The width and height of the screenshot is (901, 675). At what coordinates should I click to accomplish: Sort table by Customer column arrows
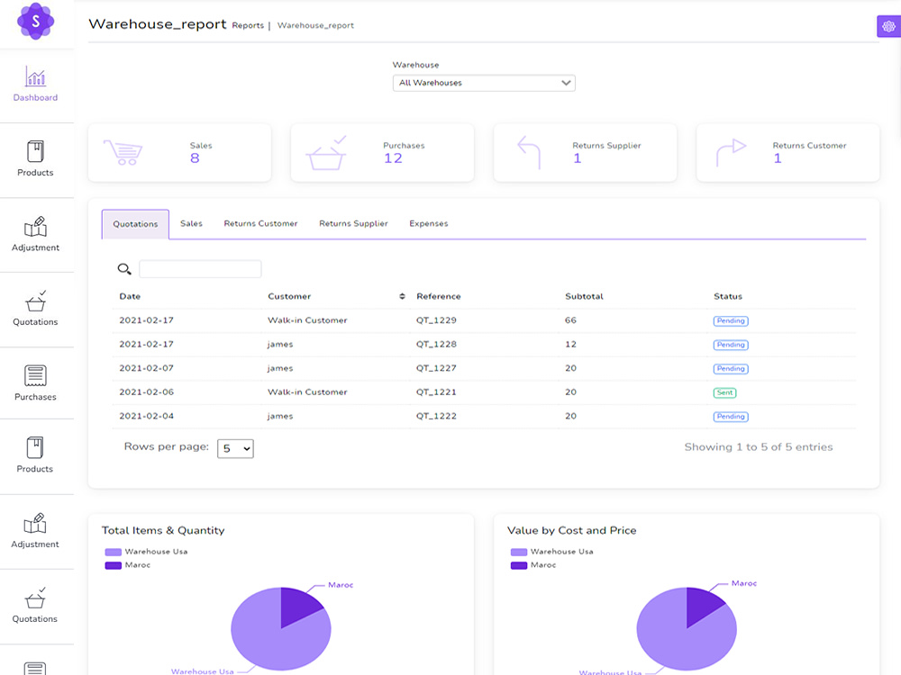point(402,296)
